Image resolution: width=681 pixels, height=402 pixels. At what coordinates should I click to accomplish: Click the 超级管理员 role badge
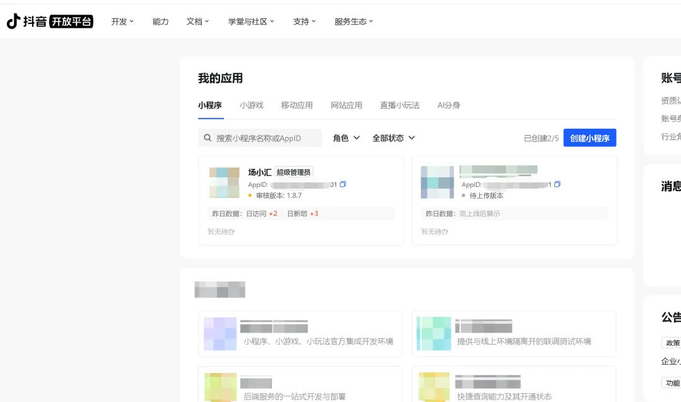(294, 172)
